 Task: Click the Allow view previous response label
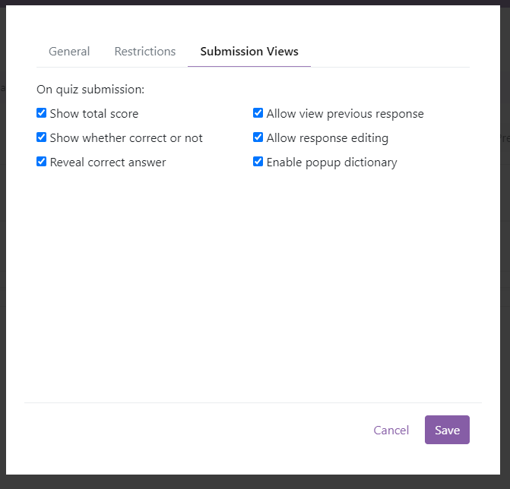345,114
